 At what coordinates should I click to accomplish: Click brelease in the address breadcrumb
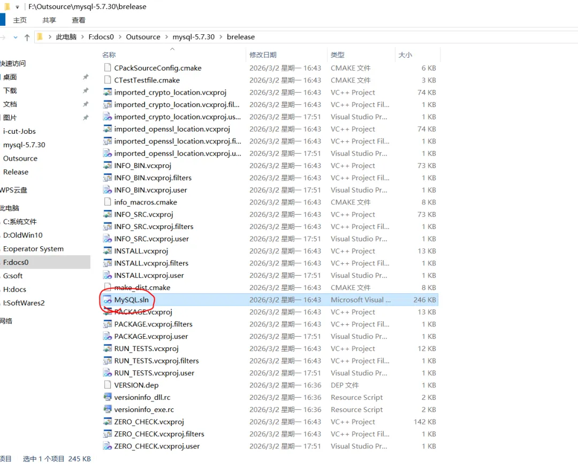coord(241,37)
